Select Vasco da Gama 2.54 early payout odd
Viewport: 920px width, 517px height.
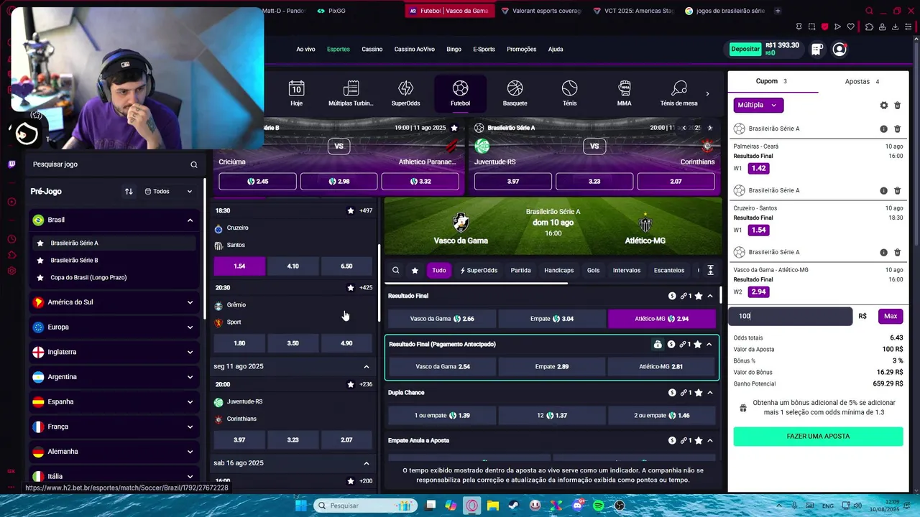[x=443, y=367]
